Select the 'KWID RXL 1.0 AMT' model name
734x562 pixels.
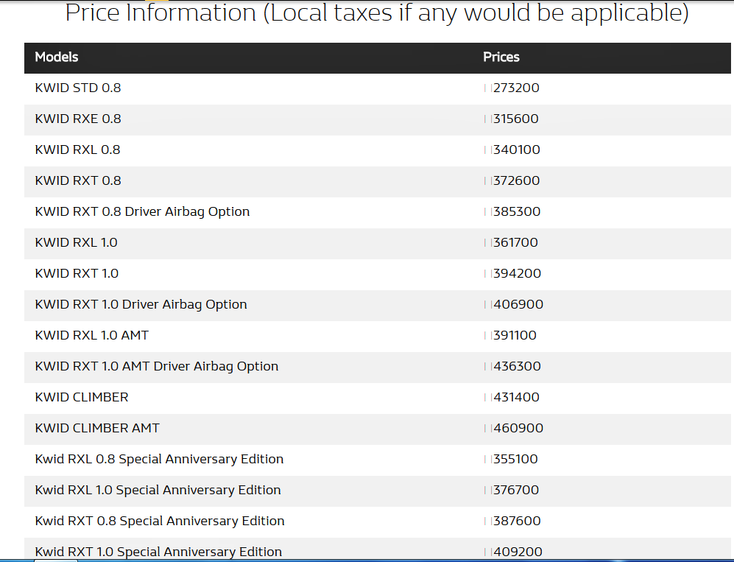click(x=92, y=335)
